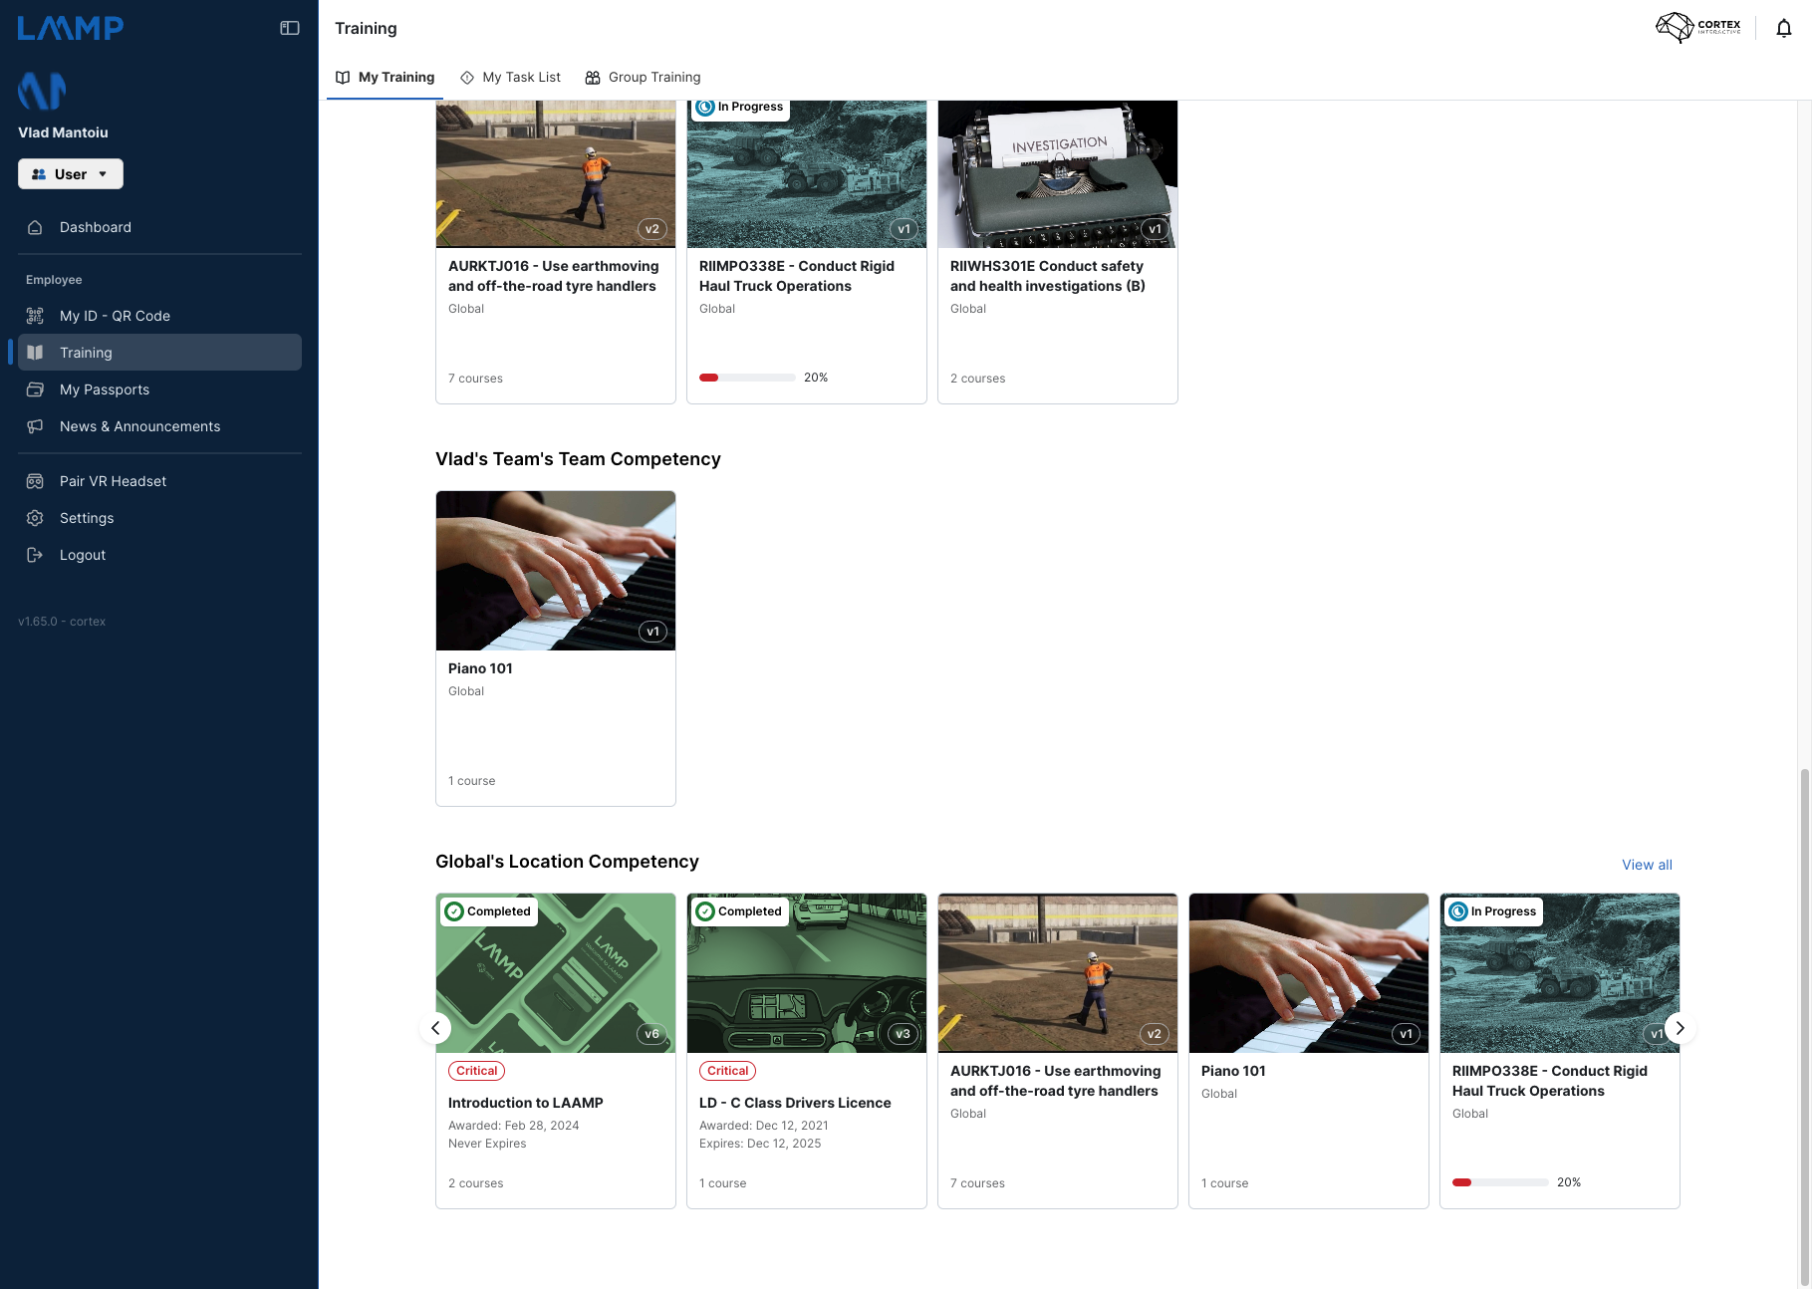Image resolution: width=1812 pixels, height=1289 pixels.
Task: Click Critical tag on Introduction to LAAMP
Action: (476, 1071)
